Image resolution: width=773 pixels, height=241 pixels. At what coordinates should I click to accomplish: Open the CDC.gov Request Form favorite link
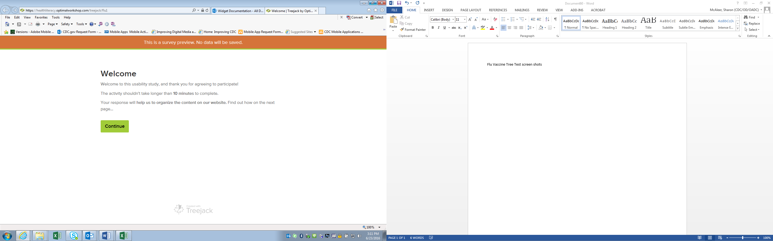(79, 32)
